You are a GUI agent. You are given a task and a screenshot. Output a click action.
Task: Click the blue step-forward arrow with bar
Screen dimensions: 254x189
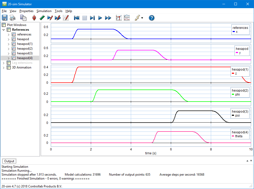92,18
